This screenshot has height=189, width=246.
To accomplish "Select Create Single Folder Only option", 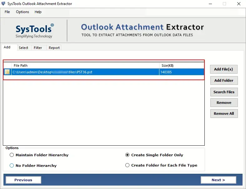I will (x=154, y=155).
